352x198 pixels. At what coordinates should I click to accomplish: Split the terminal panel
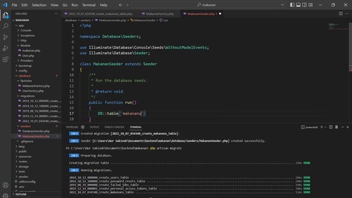click(x=331, y=127)
